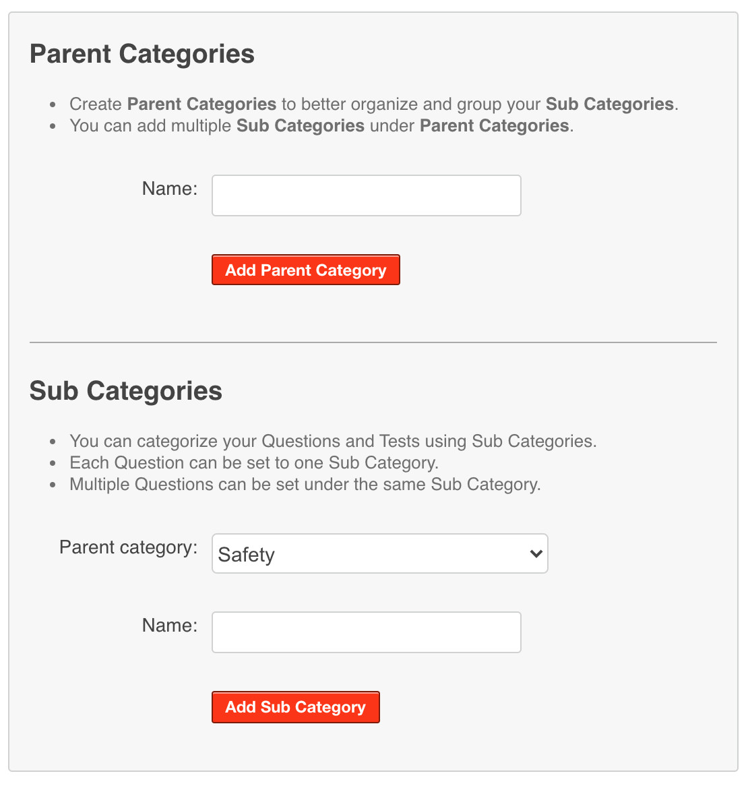748x786 pixels.
Task: Click bold "Sub Categories" in the first bullet
Action: pos(609,104)
